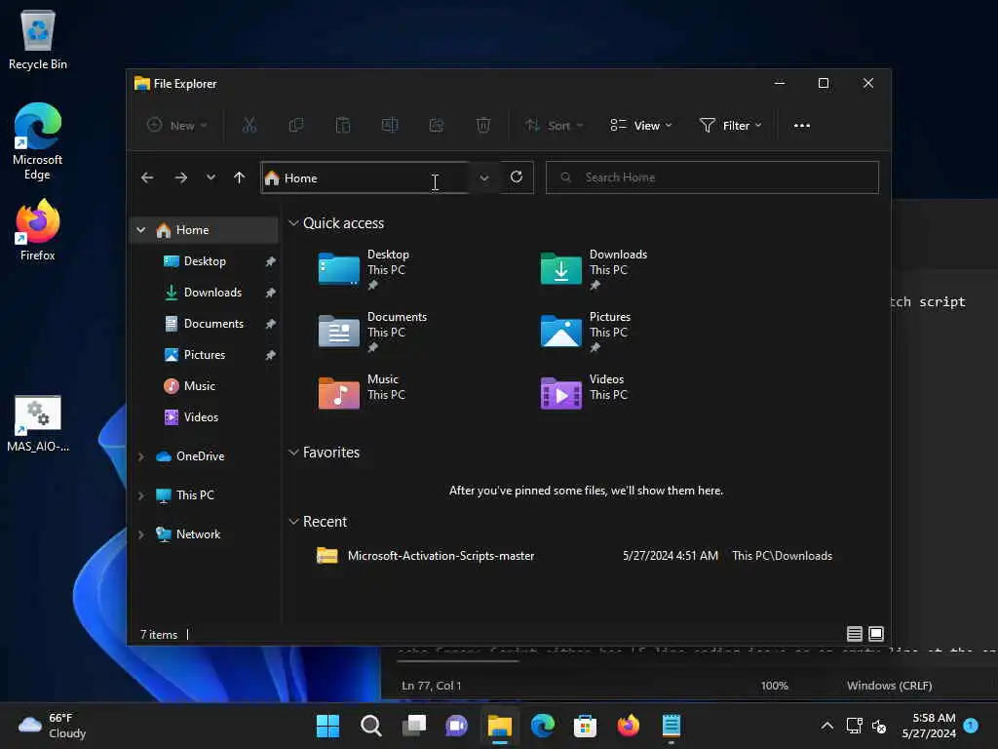998x749 pixels.
Task: Select Firefox desktop shortcut
Action: (38, 230)
